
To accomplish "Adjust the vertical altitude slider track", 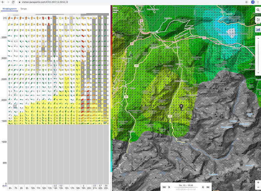I will [x=258, y=56].
